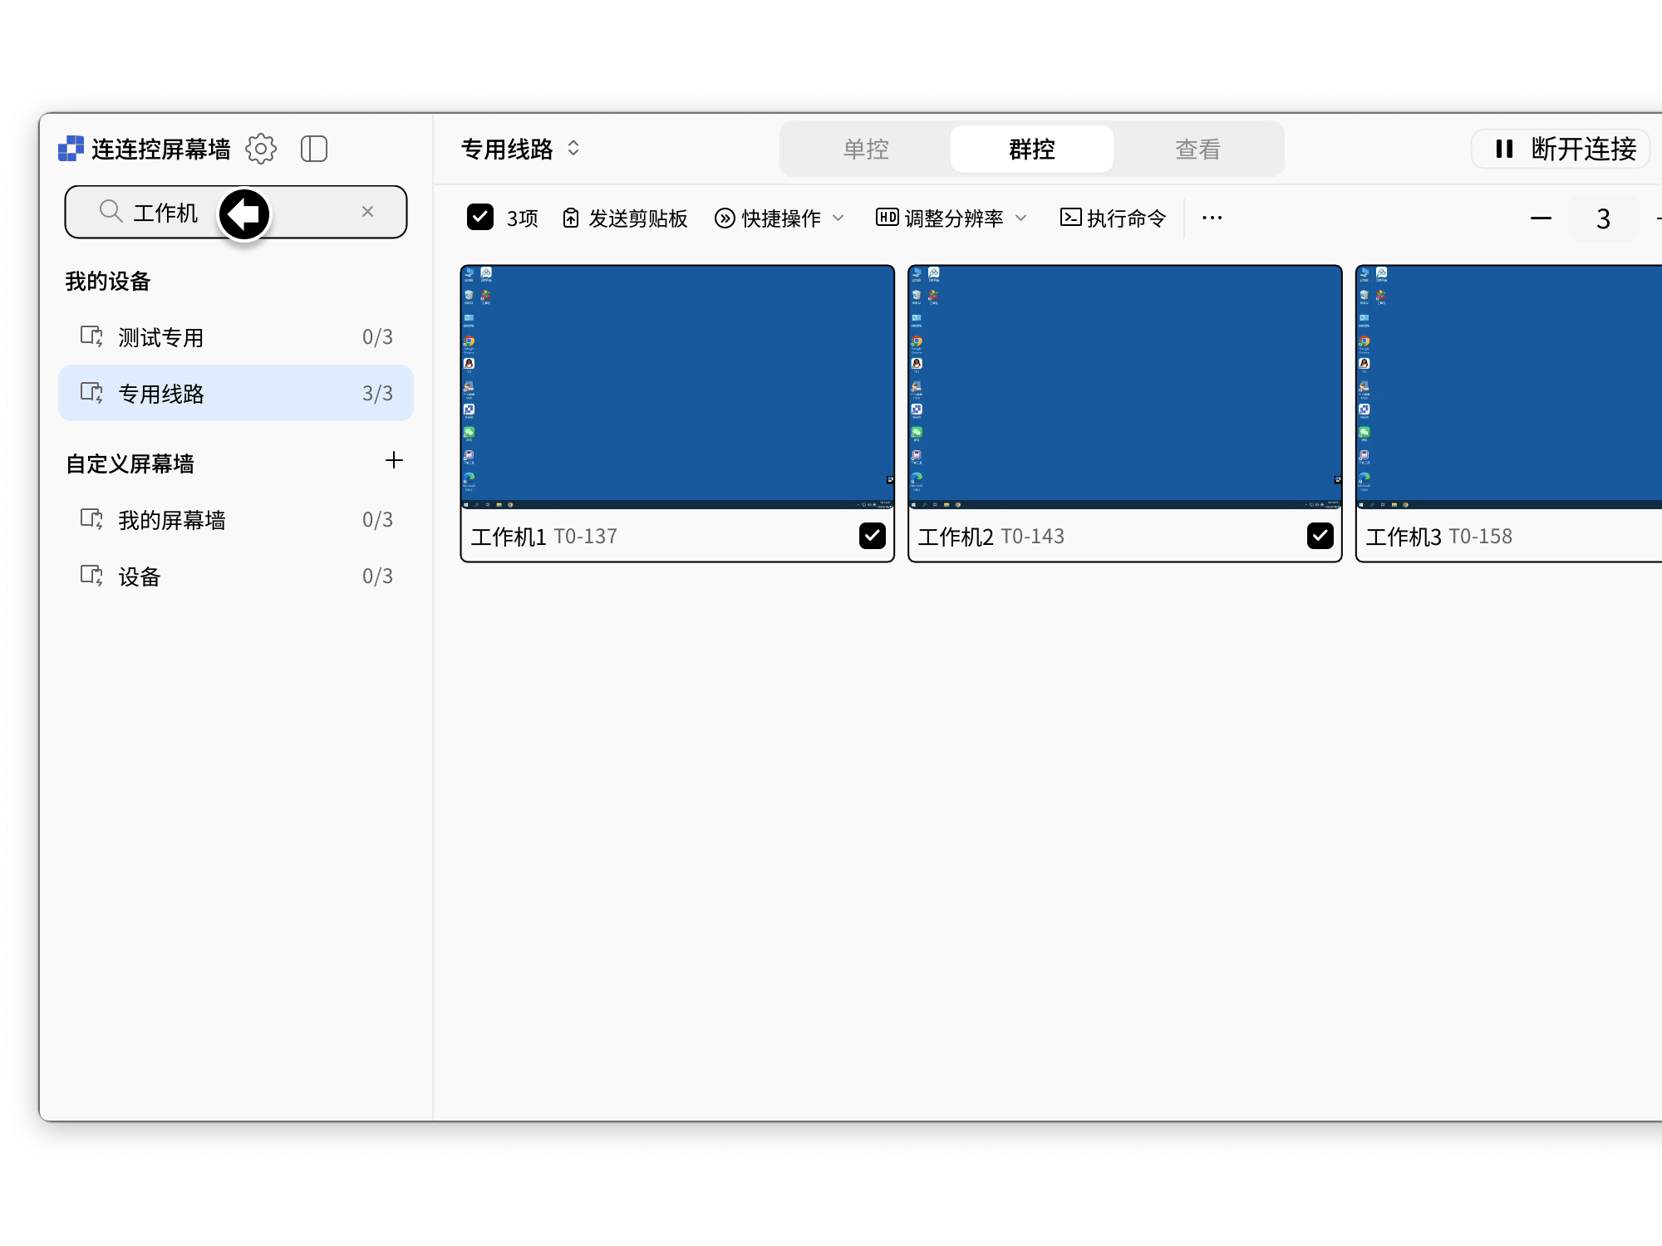1662x1246 pixels.
Task: Click the black back arrow circle
Action: pyautogui.click(x=244, y=214)
